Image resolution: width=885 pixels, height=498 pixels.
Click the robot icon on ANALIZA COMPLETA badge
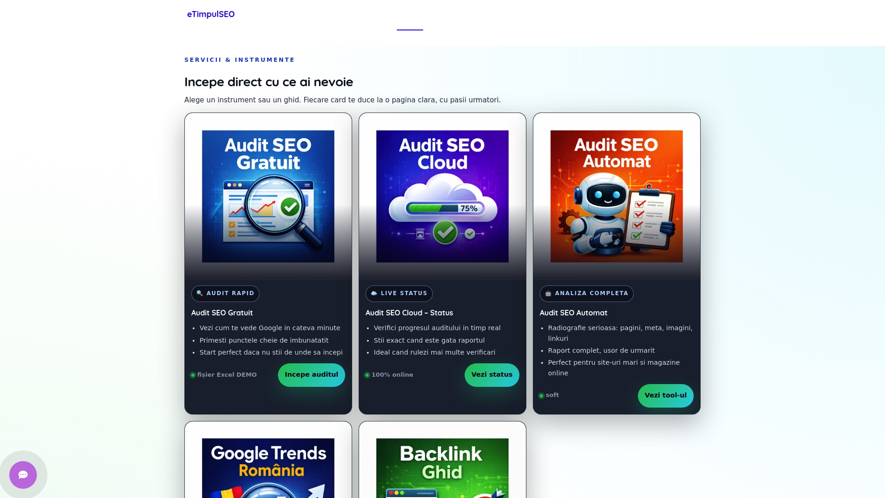click(548, 293)
